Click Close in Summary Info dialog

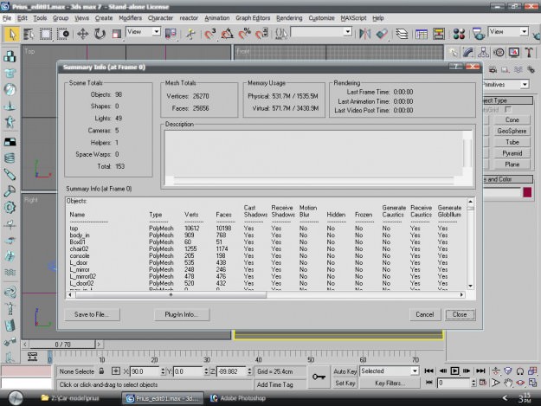pyautogui.click(x=460, y=314)
